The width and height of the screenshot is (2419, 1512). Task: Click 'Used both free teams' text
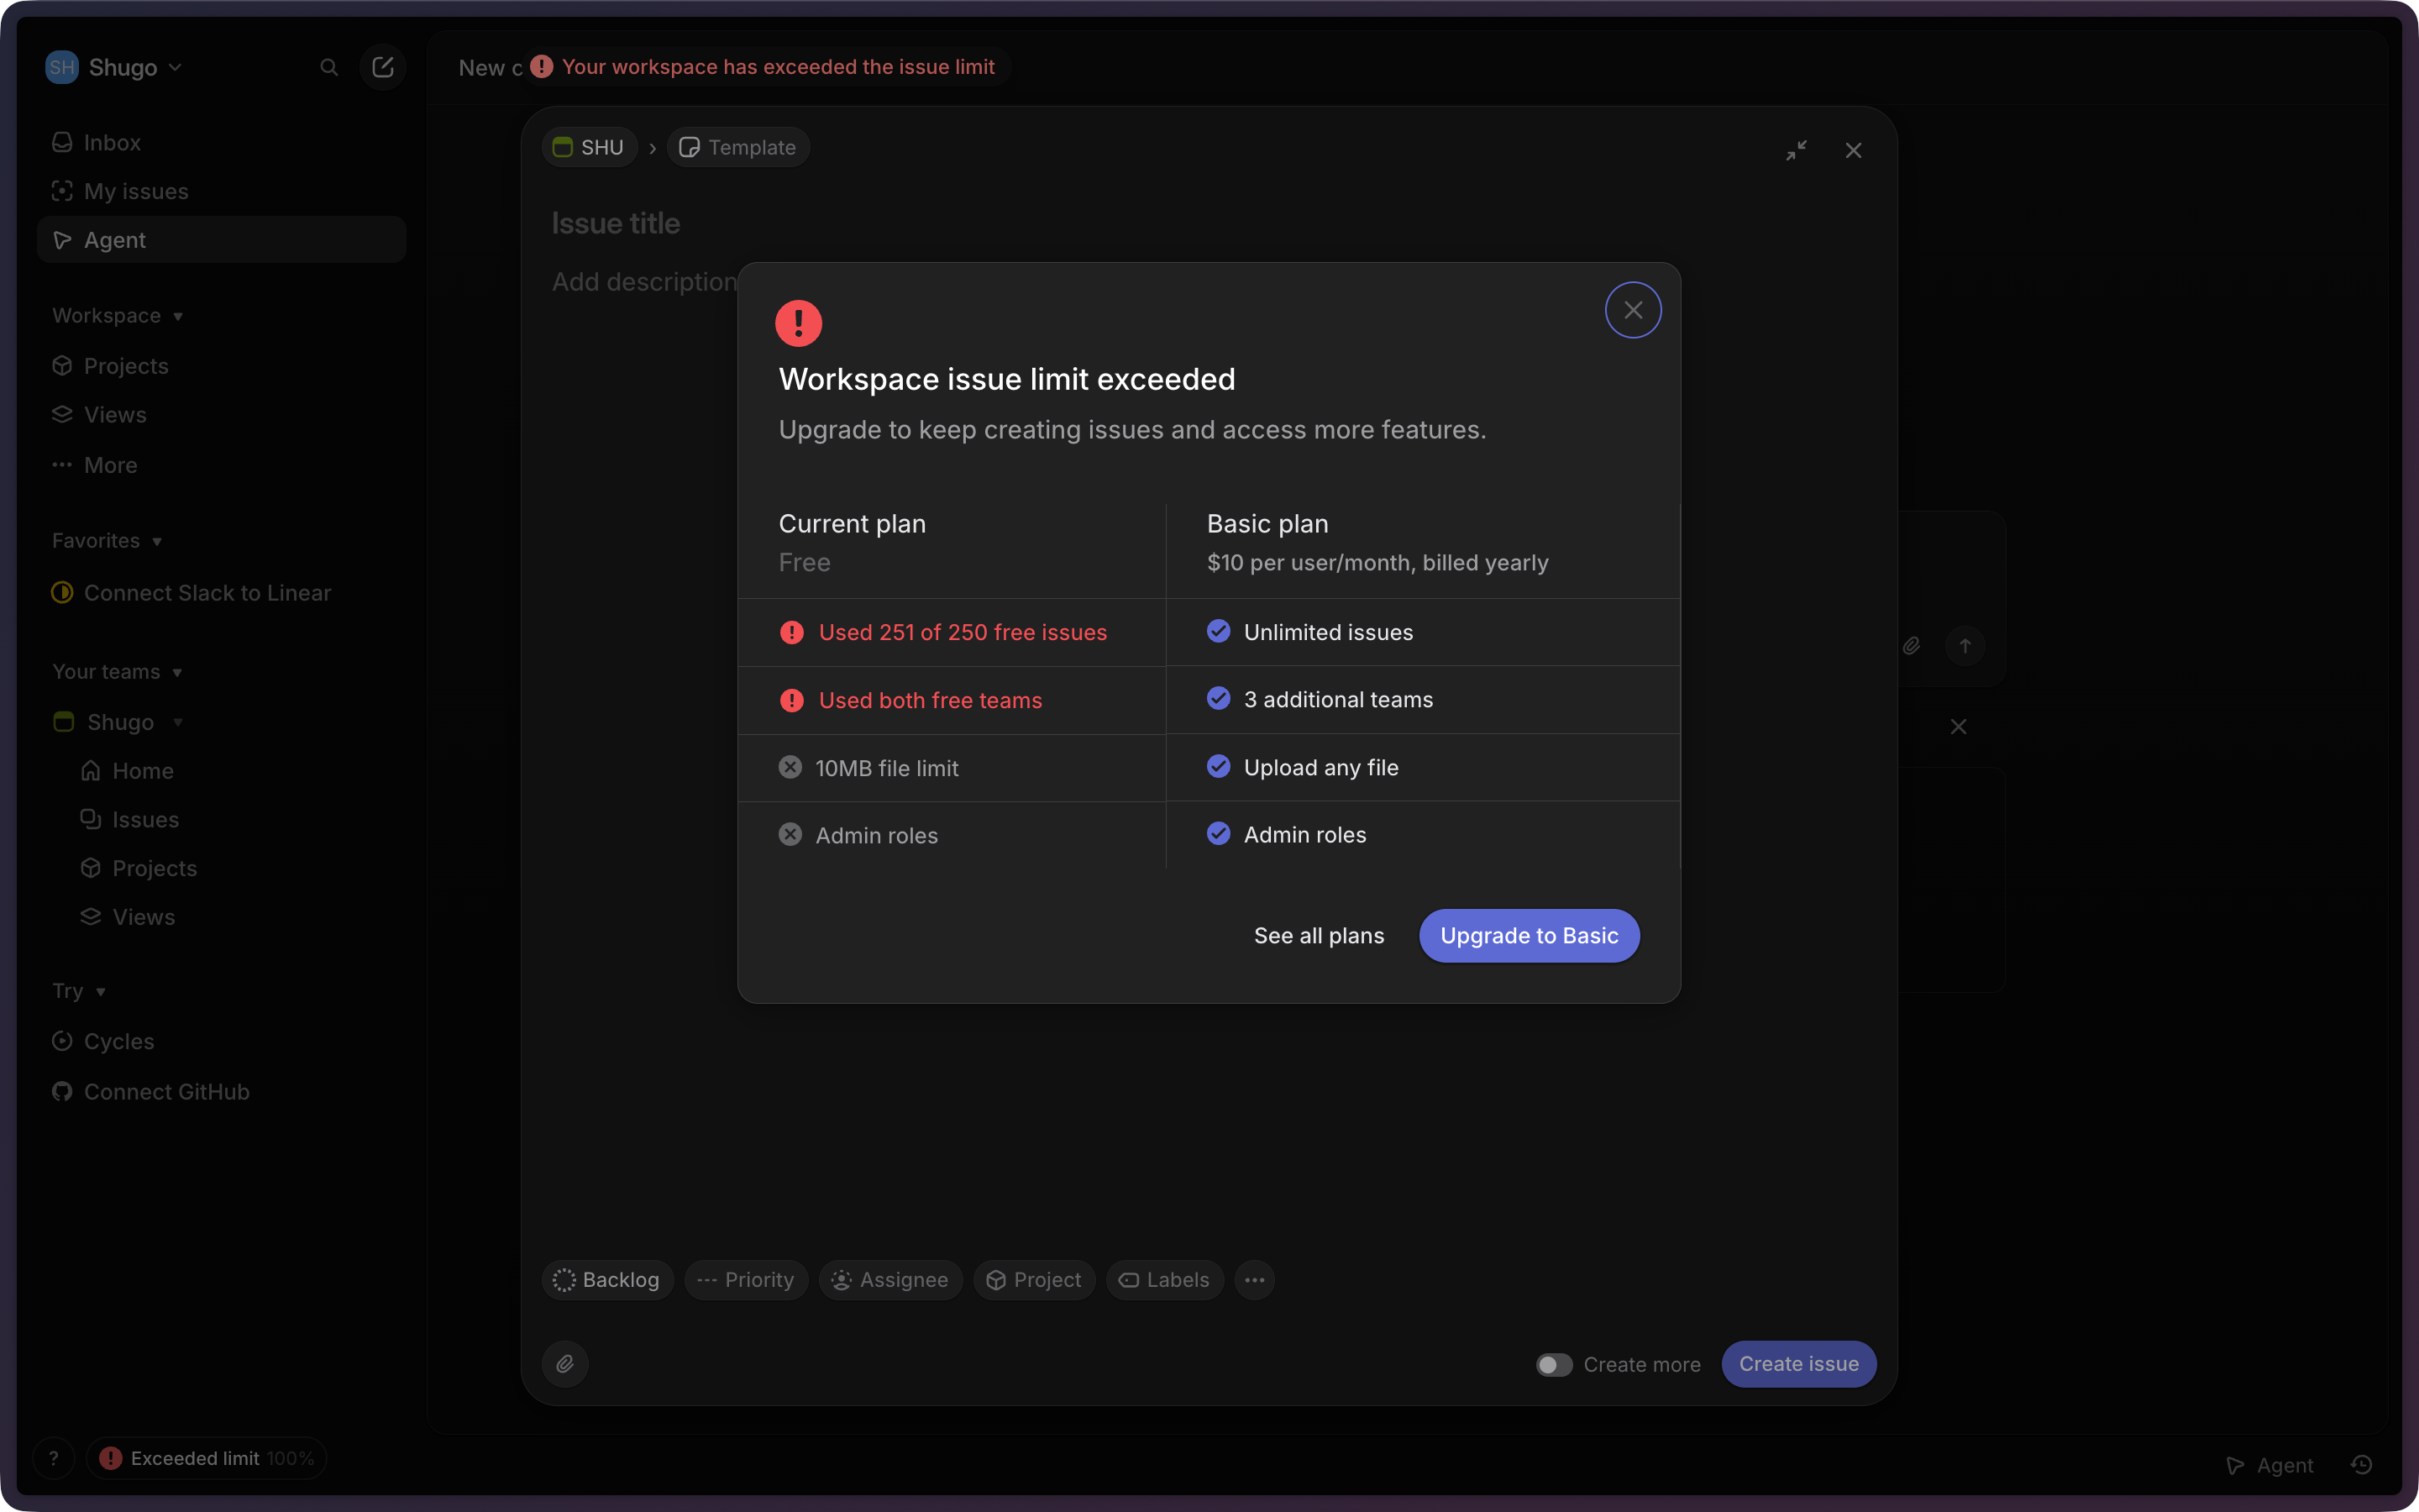coord(930,700)
